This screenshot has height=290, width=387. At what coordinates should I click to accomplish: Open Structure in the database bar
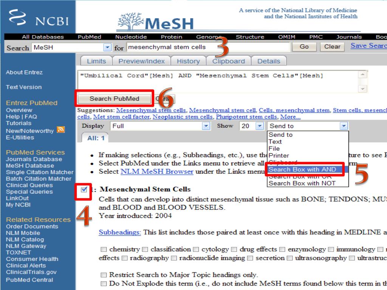(x=250, y=37)
